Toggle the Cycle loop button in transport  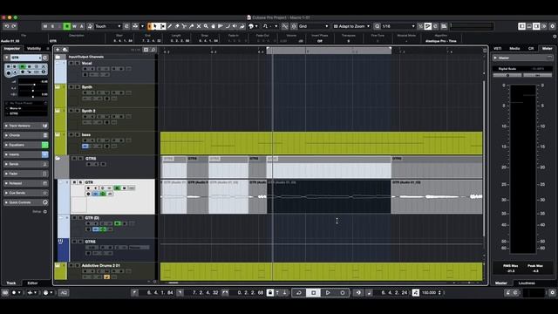coord(299,293)
